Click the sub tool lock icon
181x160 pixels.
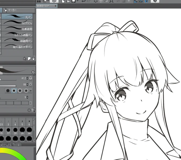coord(25,59)
